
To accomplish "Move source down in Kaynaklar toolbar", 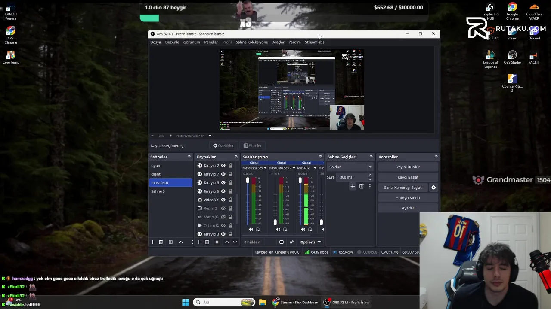I will click(235, 242).
